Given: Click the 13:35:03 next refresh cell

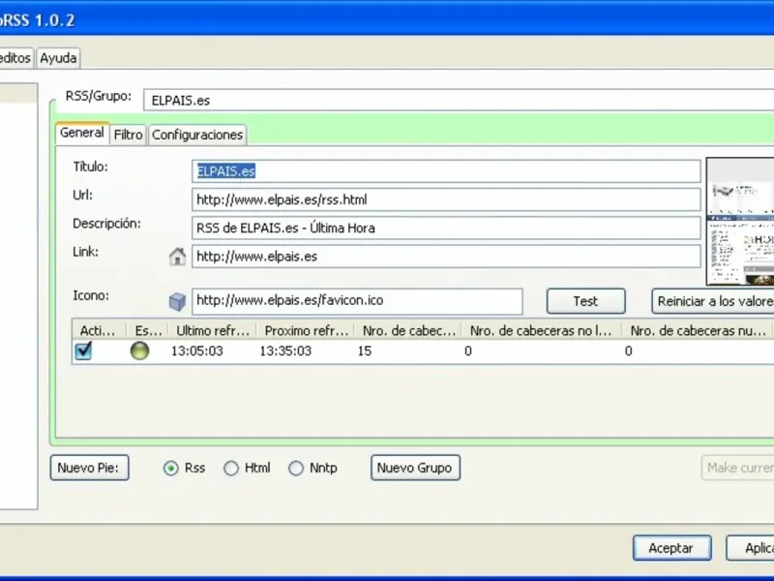Looking at the screenshot, I should point(285,352).
